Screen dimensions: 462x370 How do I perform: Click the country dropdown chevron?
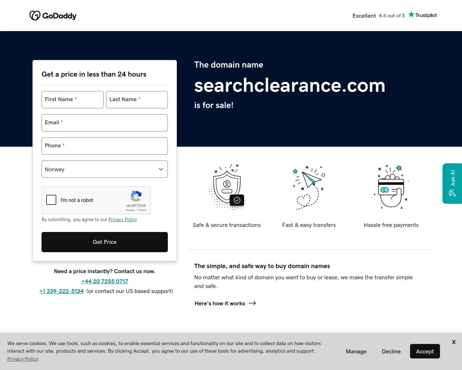coord(161,169)
